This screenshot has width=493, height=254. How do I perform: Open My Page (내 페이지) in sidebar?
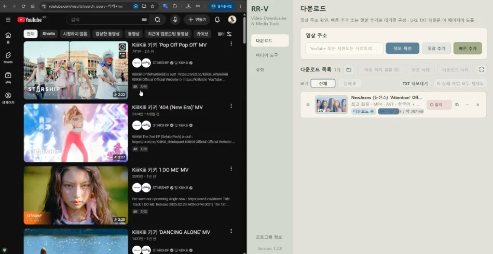[x=8, y=98]
